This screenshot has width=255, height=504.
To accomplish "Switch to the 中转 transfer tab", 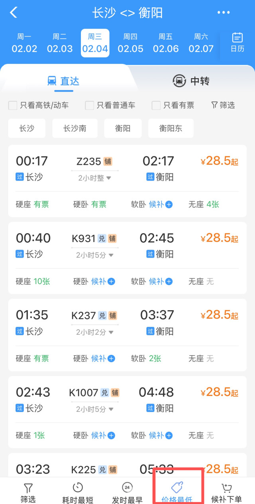I will [x=191, y=81].
